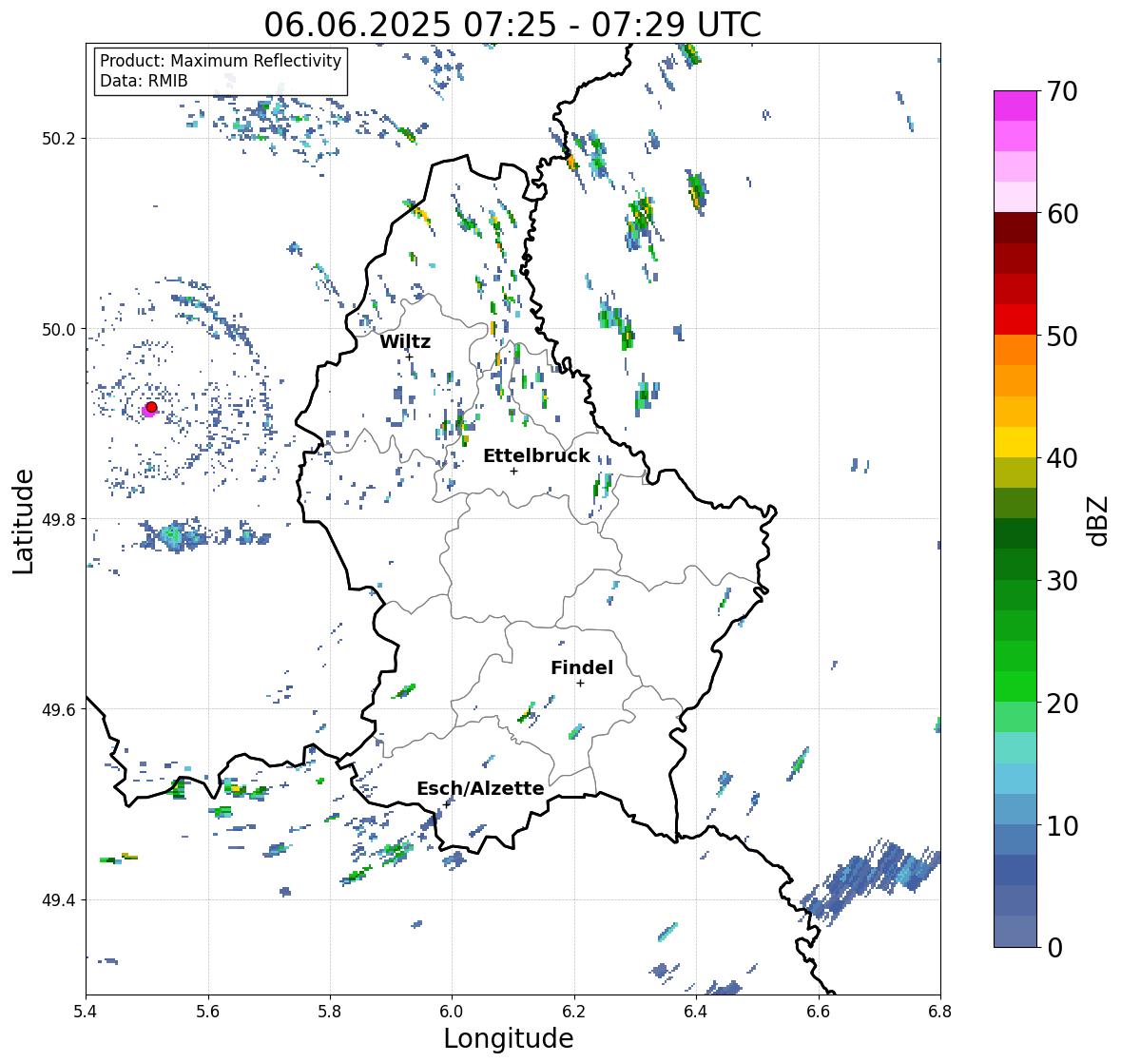Click the Latitude axis label
Screen dimensions: 1121x1062
23,522
